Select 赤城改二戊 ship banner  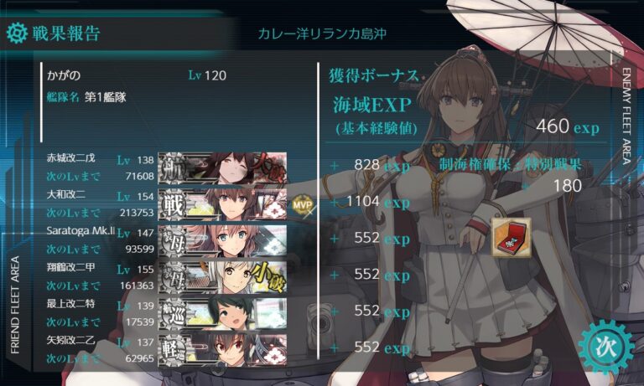222,167
